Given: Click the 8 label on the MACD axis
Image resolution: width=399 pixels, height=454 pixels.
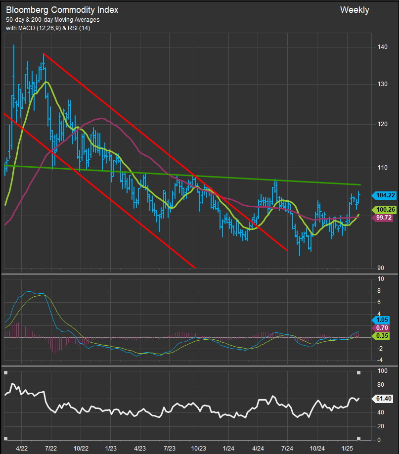Looking at the screenshot, I should 379,291.
